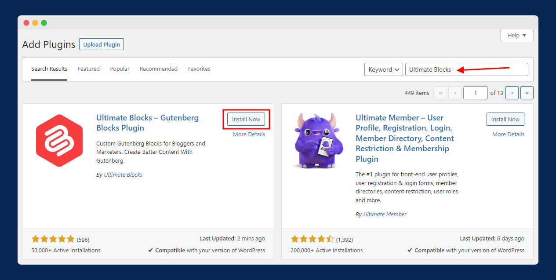Open More Details for Ultimate Blocks
This screenshot has width=556, height=280.
coord(249,135)
